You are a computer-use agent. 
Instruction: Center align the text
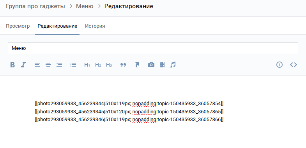(48, 65)
